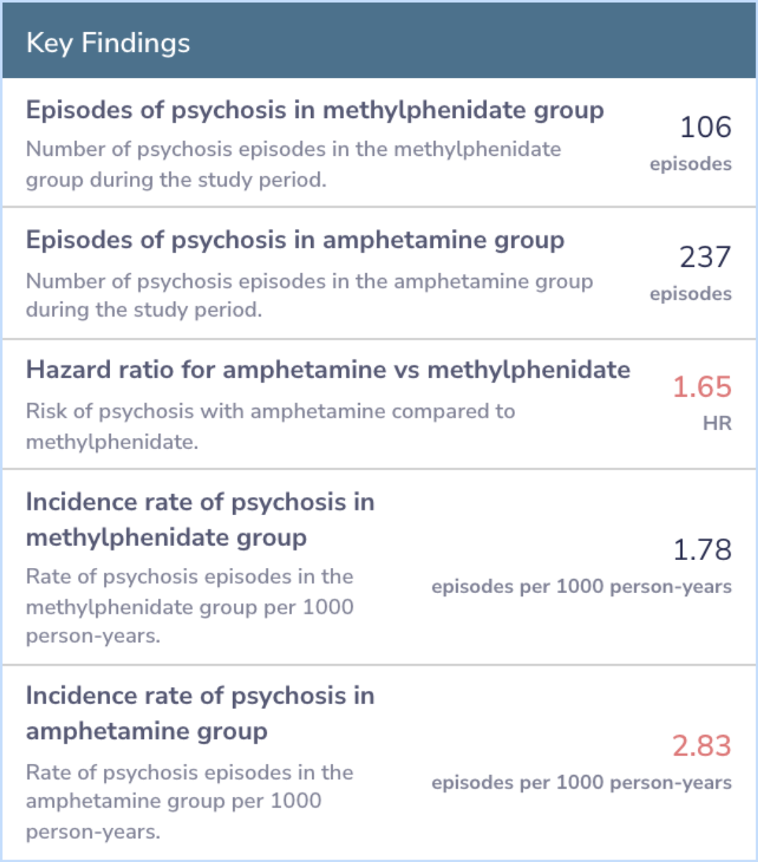
Task: Click the 1.78 incidence rate value
Action: 703,550
